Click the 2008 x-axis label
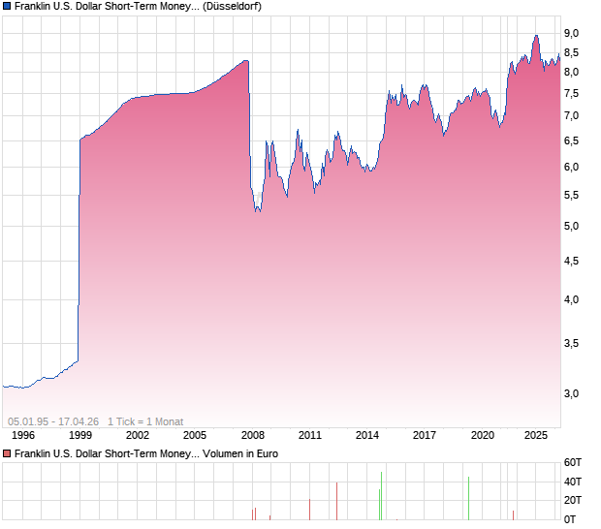601x529 pixels. (253, 435)
